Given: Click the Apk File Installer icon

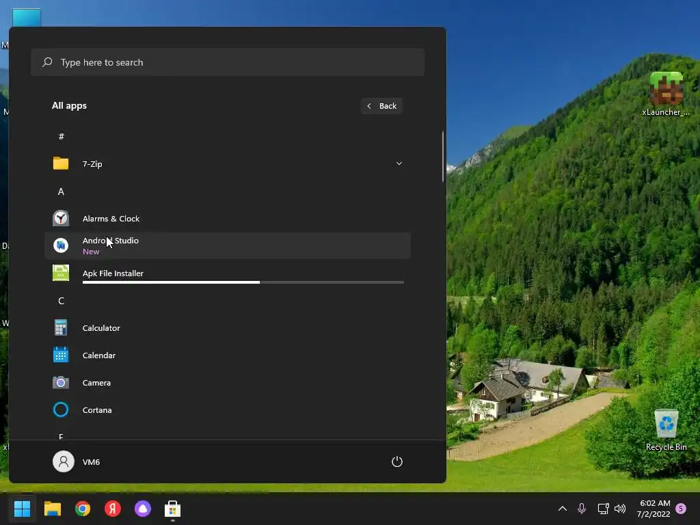Looking at the screenshot, I should [x=61, y=273].
